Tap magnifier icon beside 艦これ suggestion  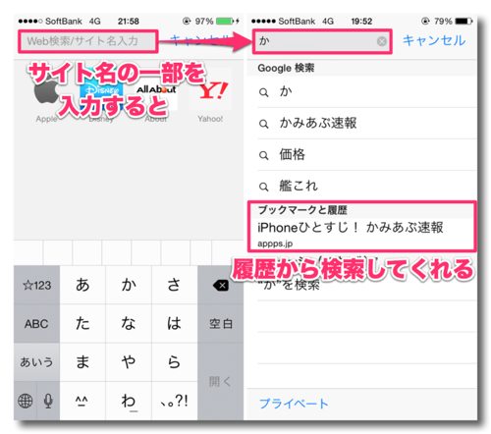[x=264, y=187]
